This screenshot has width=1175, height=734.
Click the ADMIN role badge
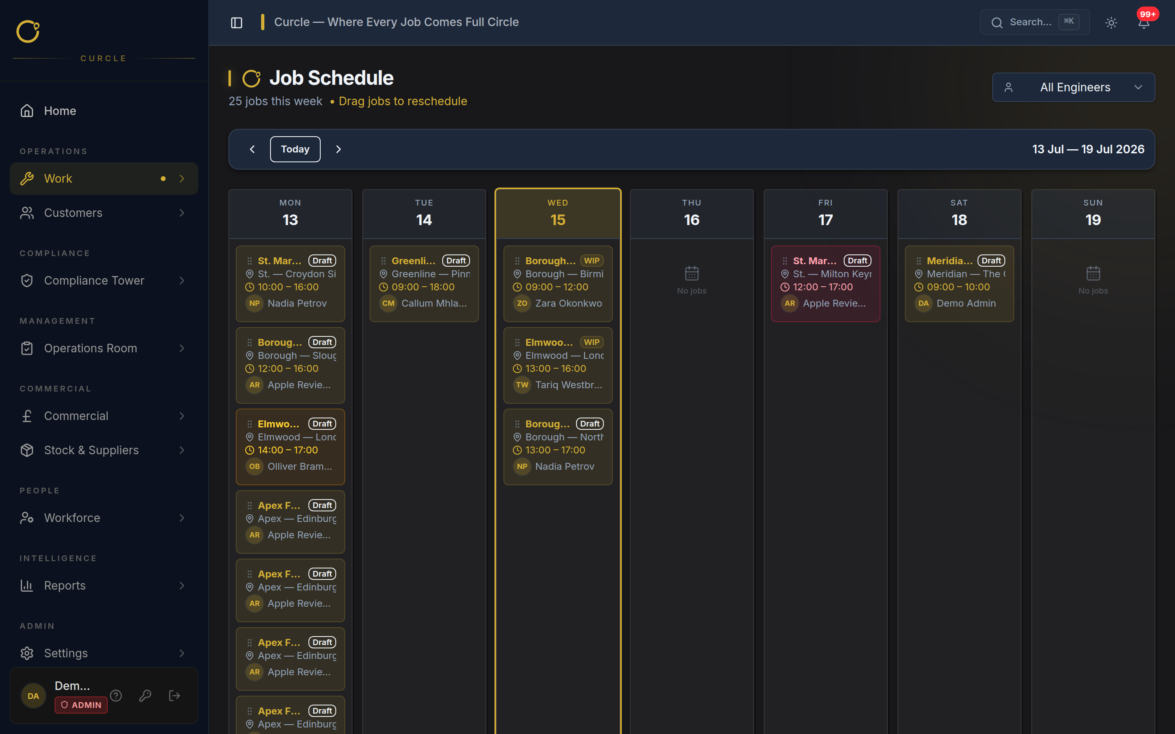81,705
